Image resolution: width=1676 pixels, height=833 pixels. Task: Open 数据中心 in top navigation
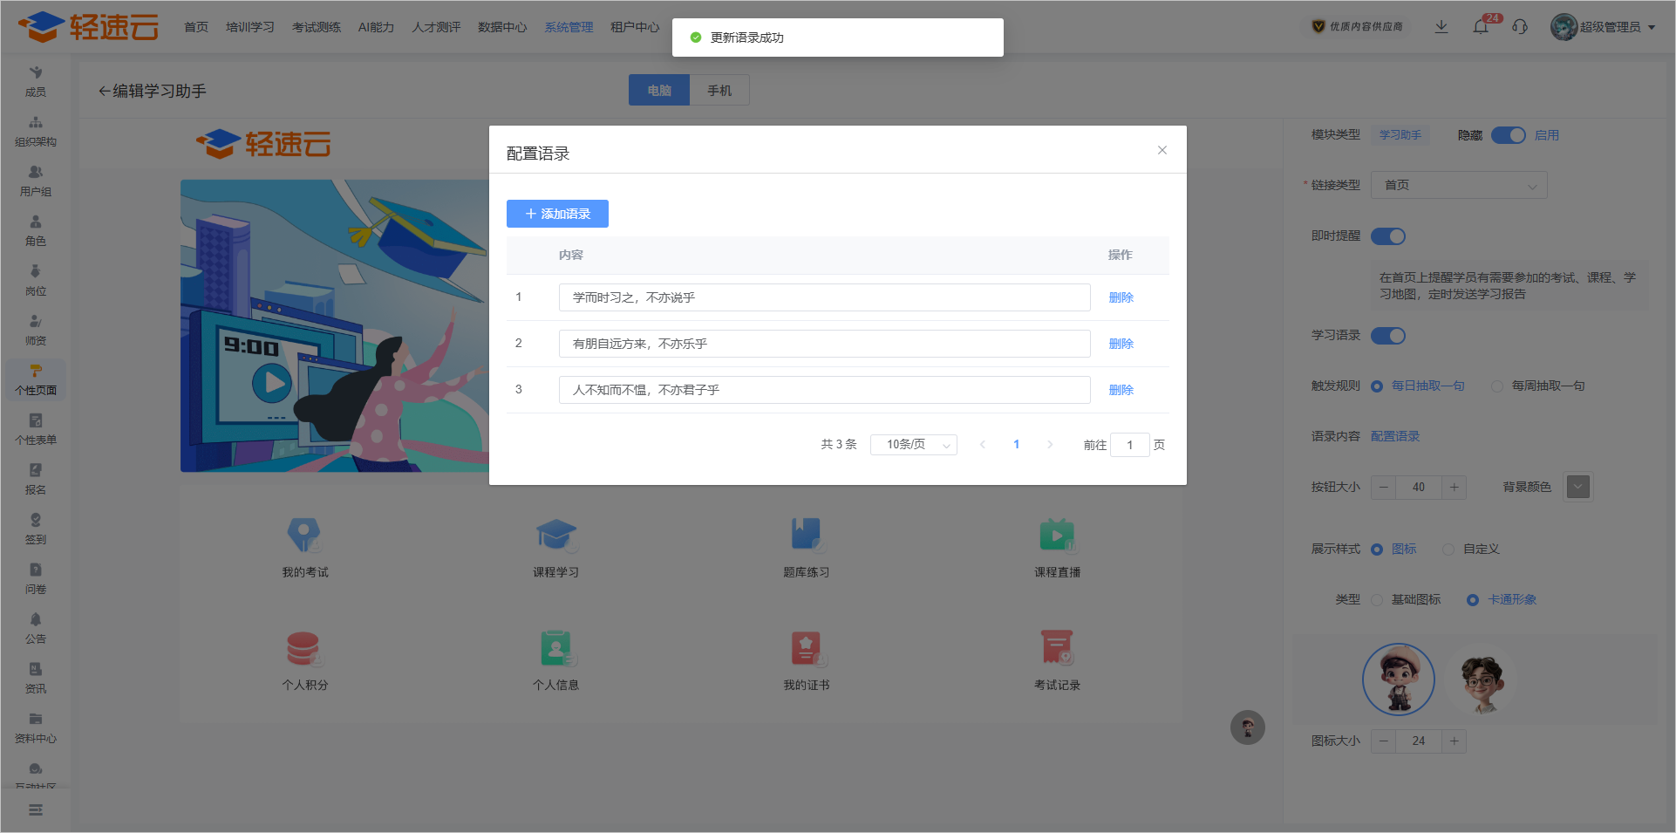502,27
